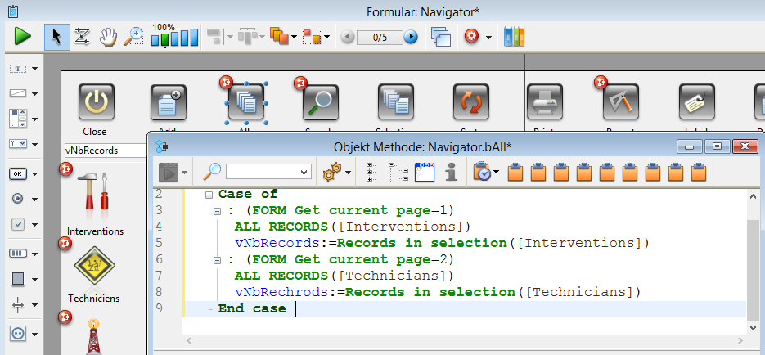Open the radio button object tool dropdown
This screenshot has height=355, width=765.
35,199
